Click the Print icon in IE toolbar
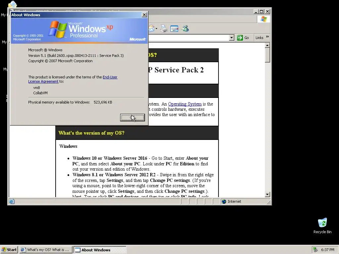The height and width of the screenshot is (254, 339). pos(164,28)
